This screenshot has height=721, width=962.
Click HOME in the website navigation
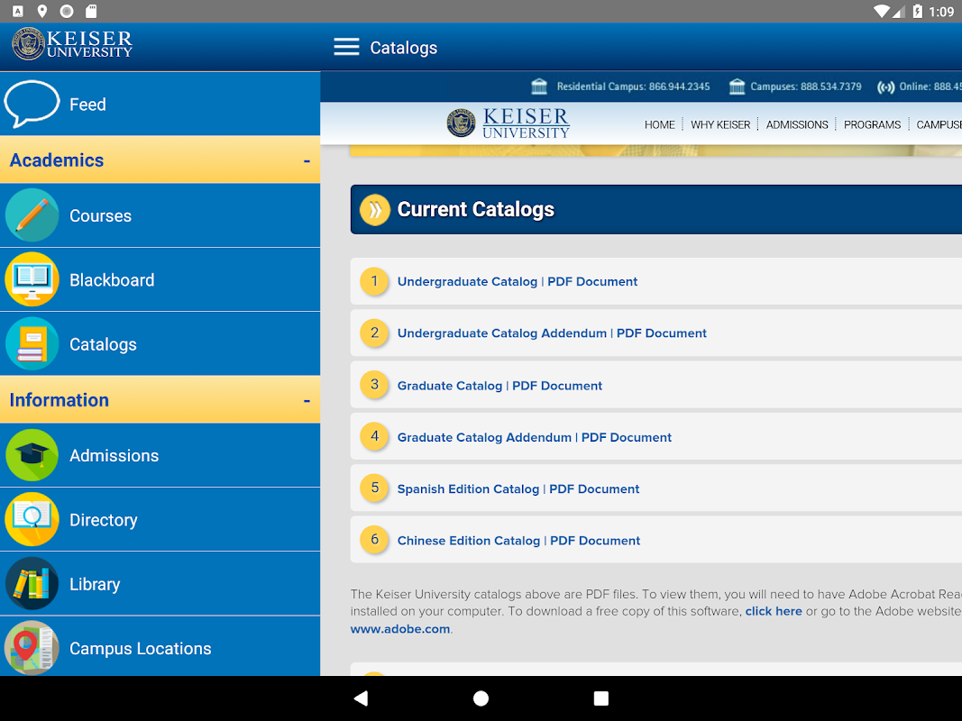tap(660, 124)
